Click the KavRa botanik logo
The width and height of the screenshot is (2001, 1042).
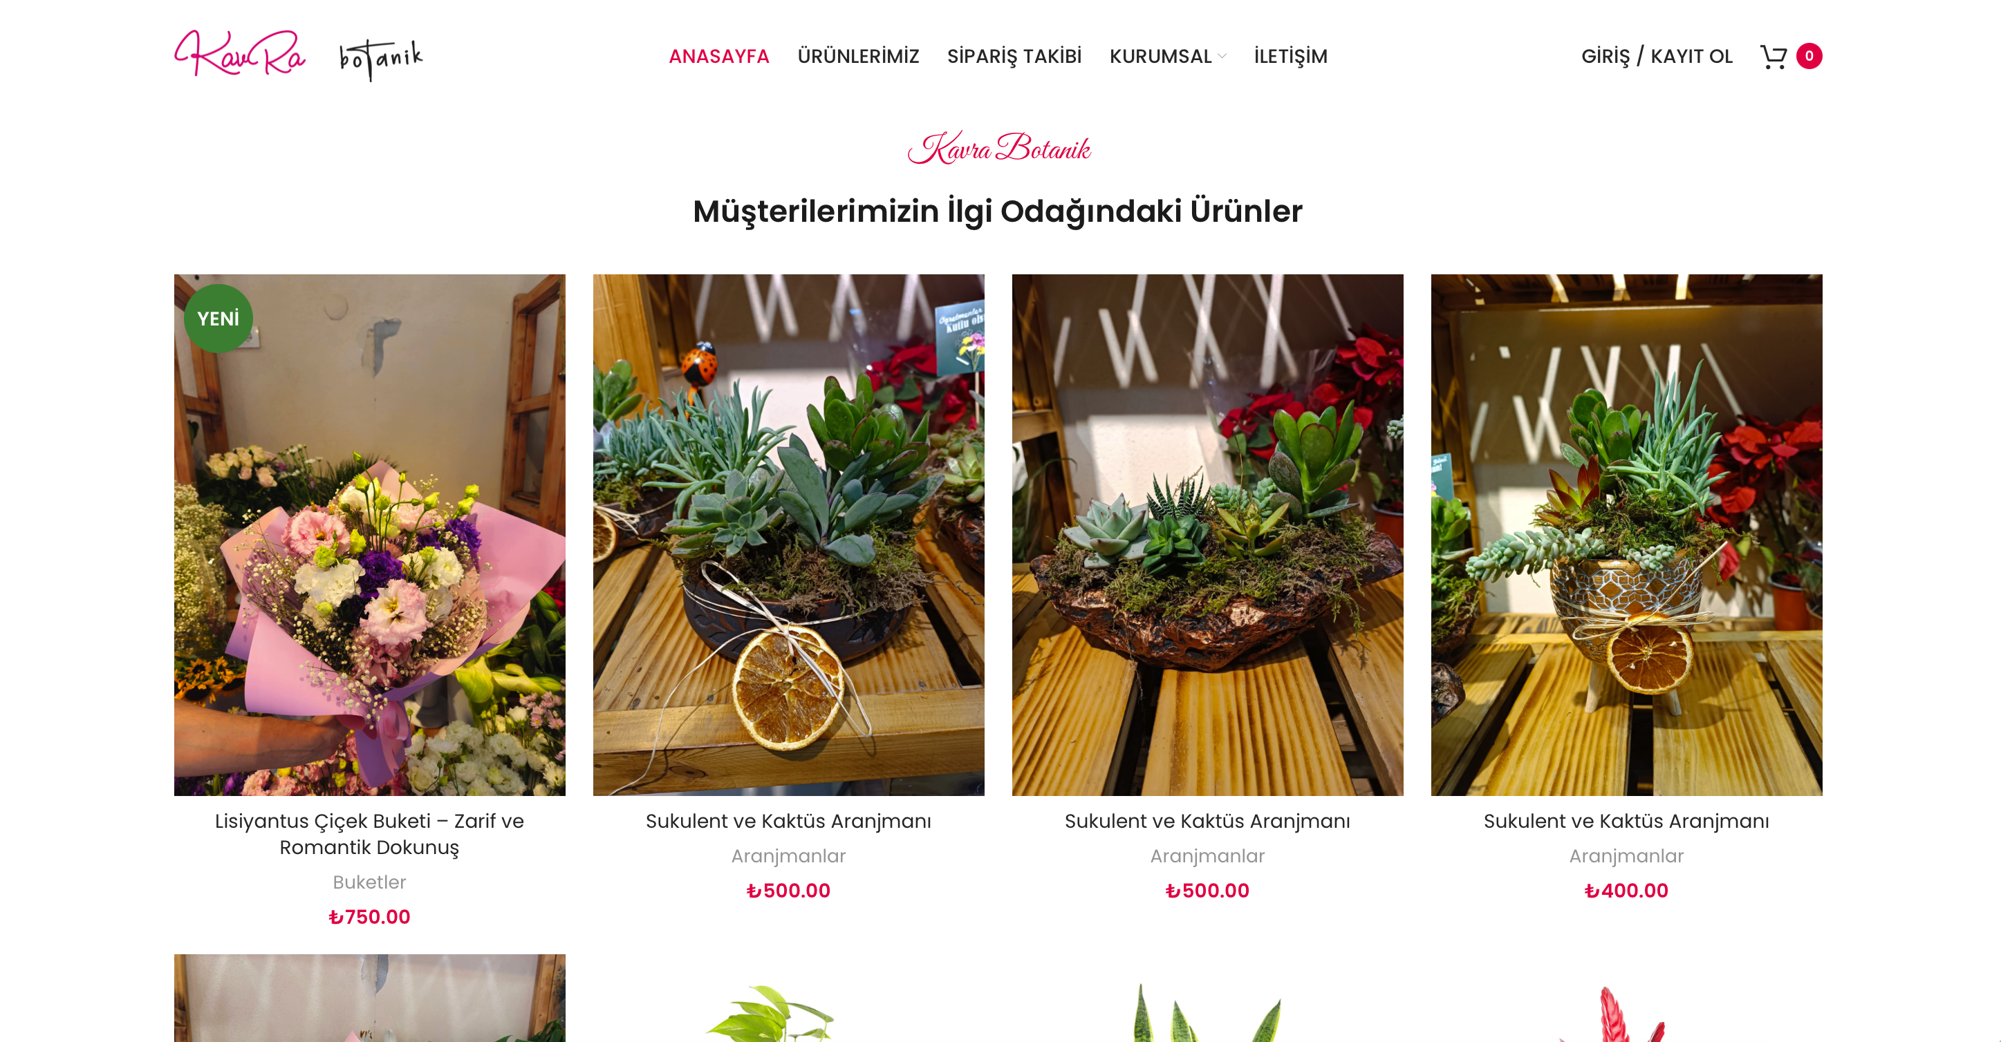point(299,55)
